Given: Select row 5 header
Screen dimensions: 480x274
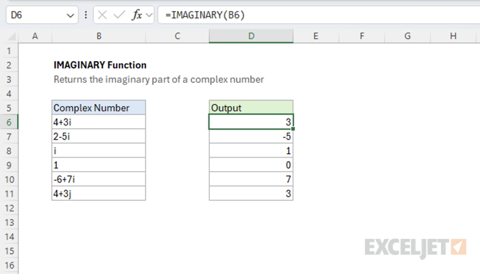Looking at the screenshot, I should coord(9,108).
